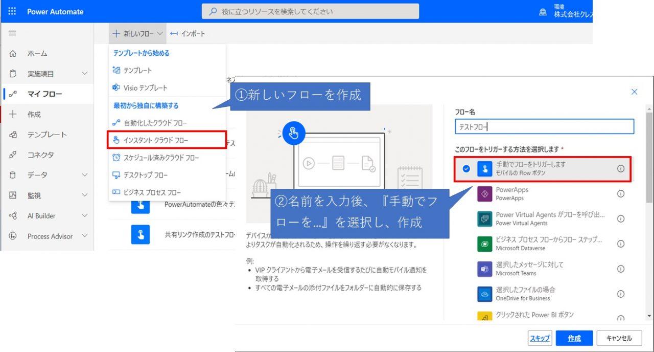Show info for 選択したメッセージに対して trigger
The height and width of the screenshot is (352, 654).
click(621, 269)
